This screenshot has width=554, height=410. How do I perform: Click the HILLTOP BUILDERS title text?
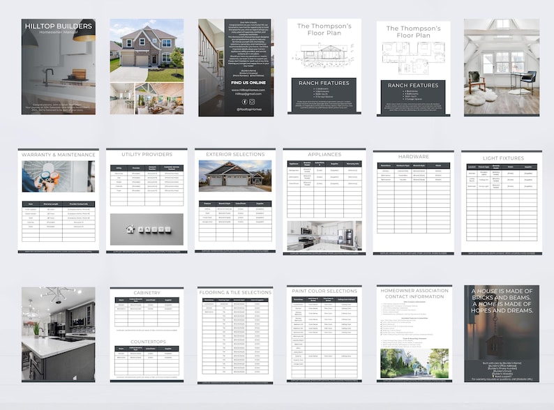[59, 26]
